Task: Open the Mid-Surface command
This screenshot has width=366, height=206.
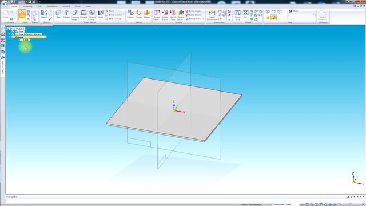Action: [113, 19]
